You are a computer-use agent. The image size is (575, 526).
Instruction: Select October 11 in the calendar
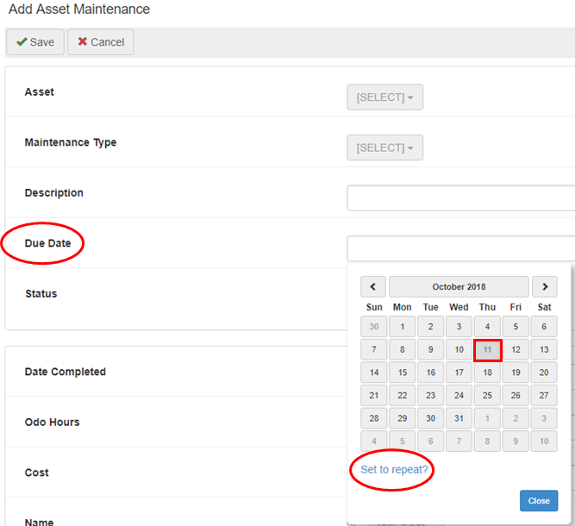487,350
